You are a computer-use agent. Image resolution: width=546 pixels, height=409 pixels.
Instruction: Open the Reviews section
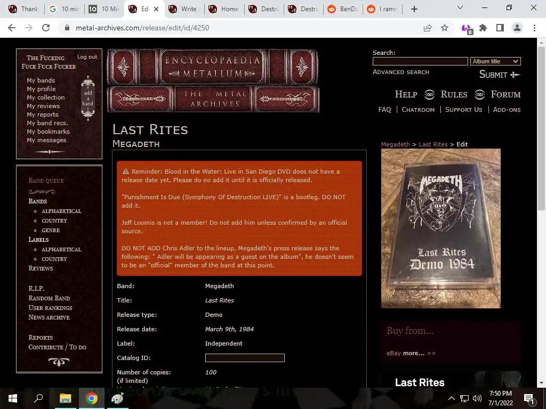[41, 268]
